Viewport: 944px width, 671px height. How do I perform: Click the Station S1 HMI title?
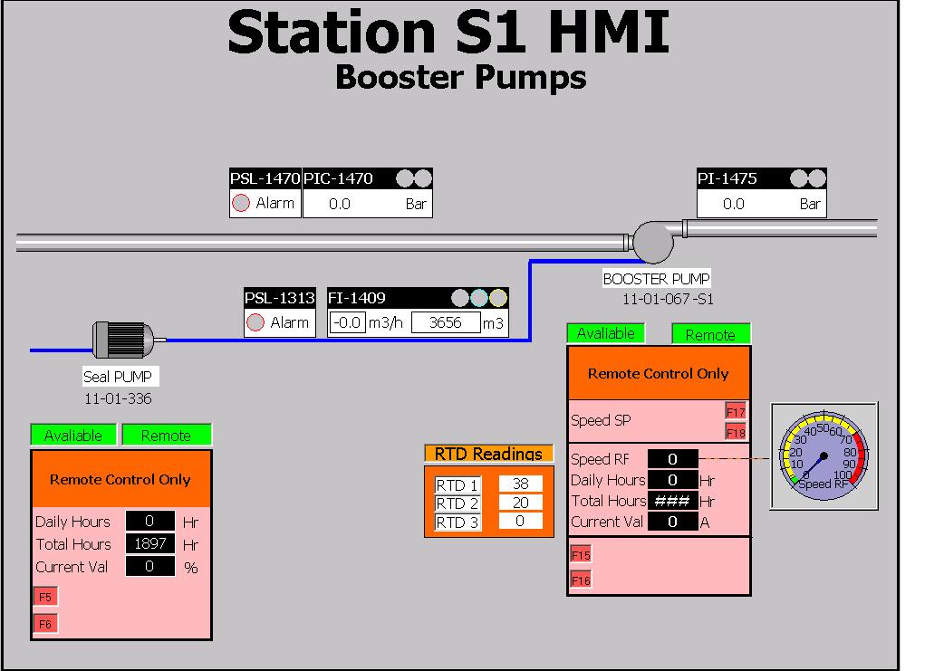tap(448, 32)
